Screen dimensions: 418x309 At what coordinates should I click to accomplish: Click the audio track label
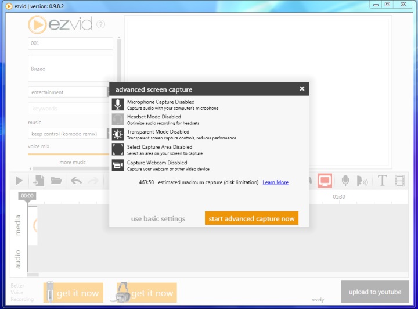click(x=17, y=259)
